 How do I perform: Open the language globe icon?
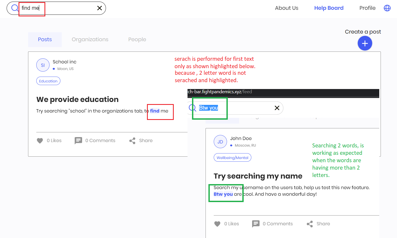point(387,8)
